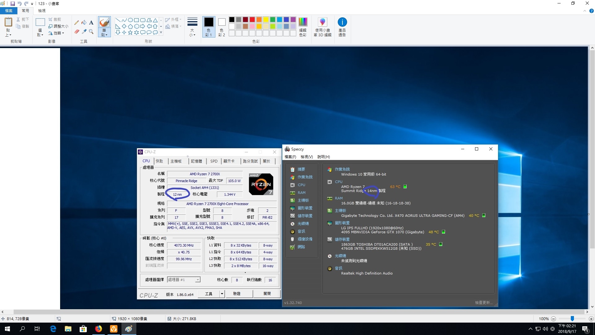Click 檢視(V) menu in Speccy
The image size is (595, 335).
[306, 157]
